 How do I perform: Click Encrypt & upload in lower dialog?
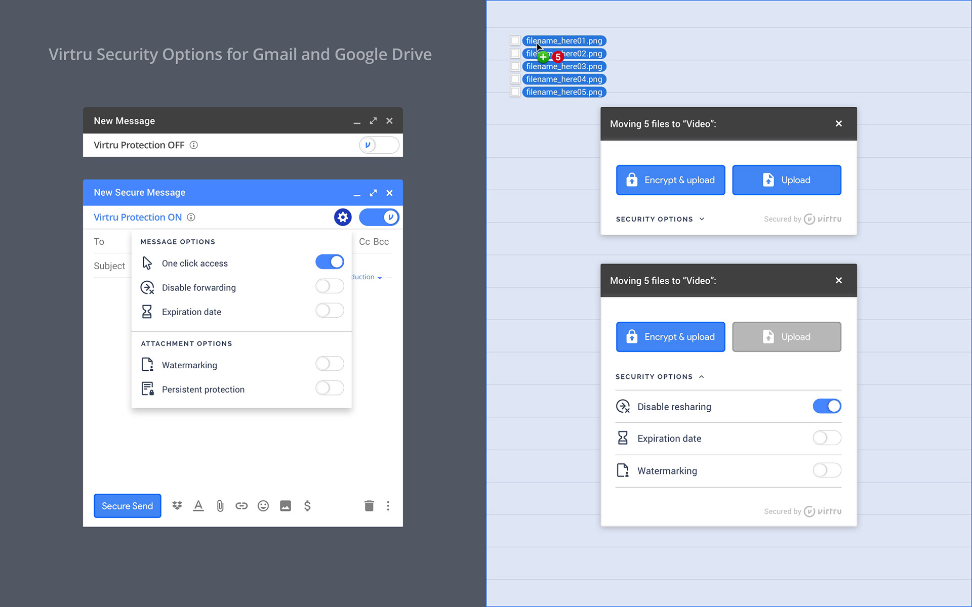coord(670,337)
